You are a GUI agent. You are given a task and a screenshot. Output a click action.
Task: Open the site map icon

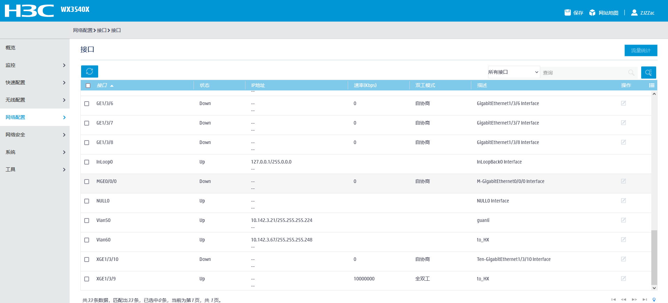pyautogui.click(x=592, y=13)
